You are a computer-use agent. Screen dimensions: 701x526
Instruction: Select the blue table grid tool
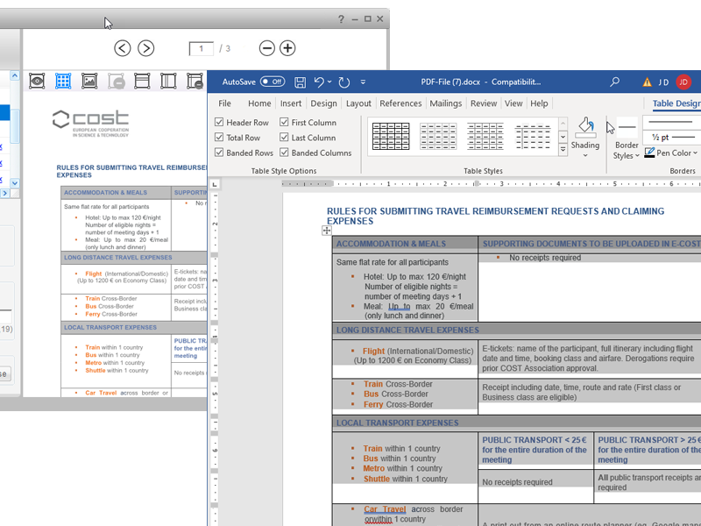point(63,81)
